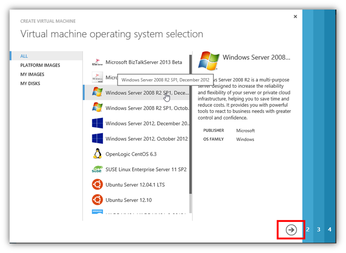346x253 pixels.
Task: Select Windows Server 2008 R2 SP1, Dece... text
Action: click(147, 93)
